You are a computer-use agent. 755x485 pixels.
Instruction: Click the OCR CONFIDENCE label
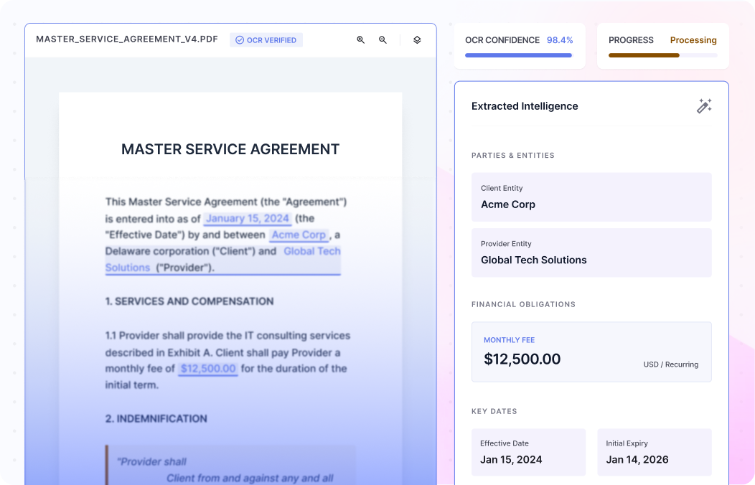tap(502, 40)
